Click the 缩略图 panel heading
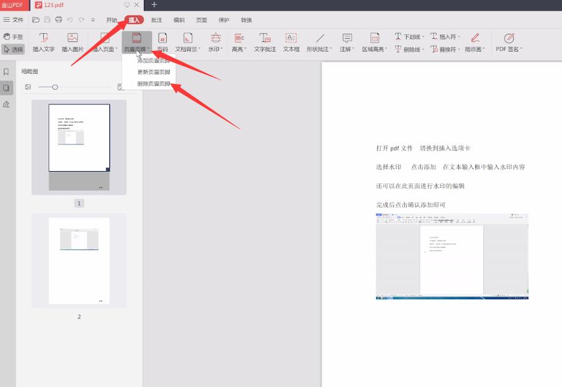Screen dimensions: 562x387 [30, 71]
